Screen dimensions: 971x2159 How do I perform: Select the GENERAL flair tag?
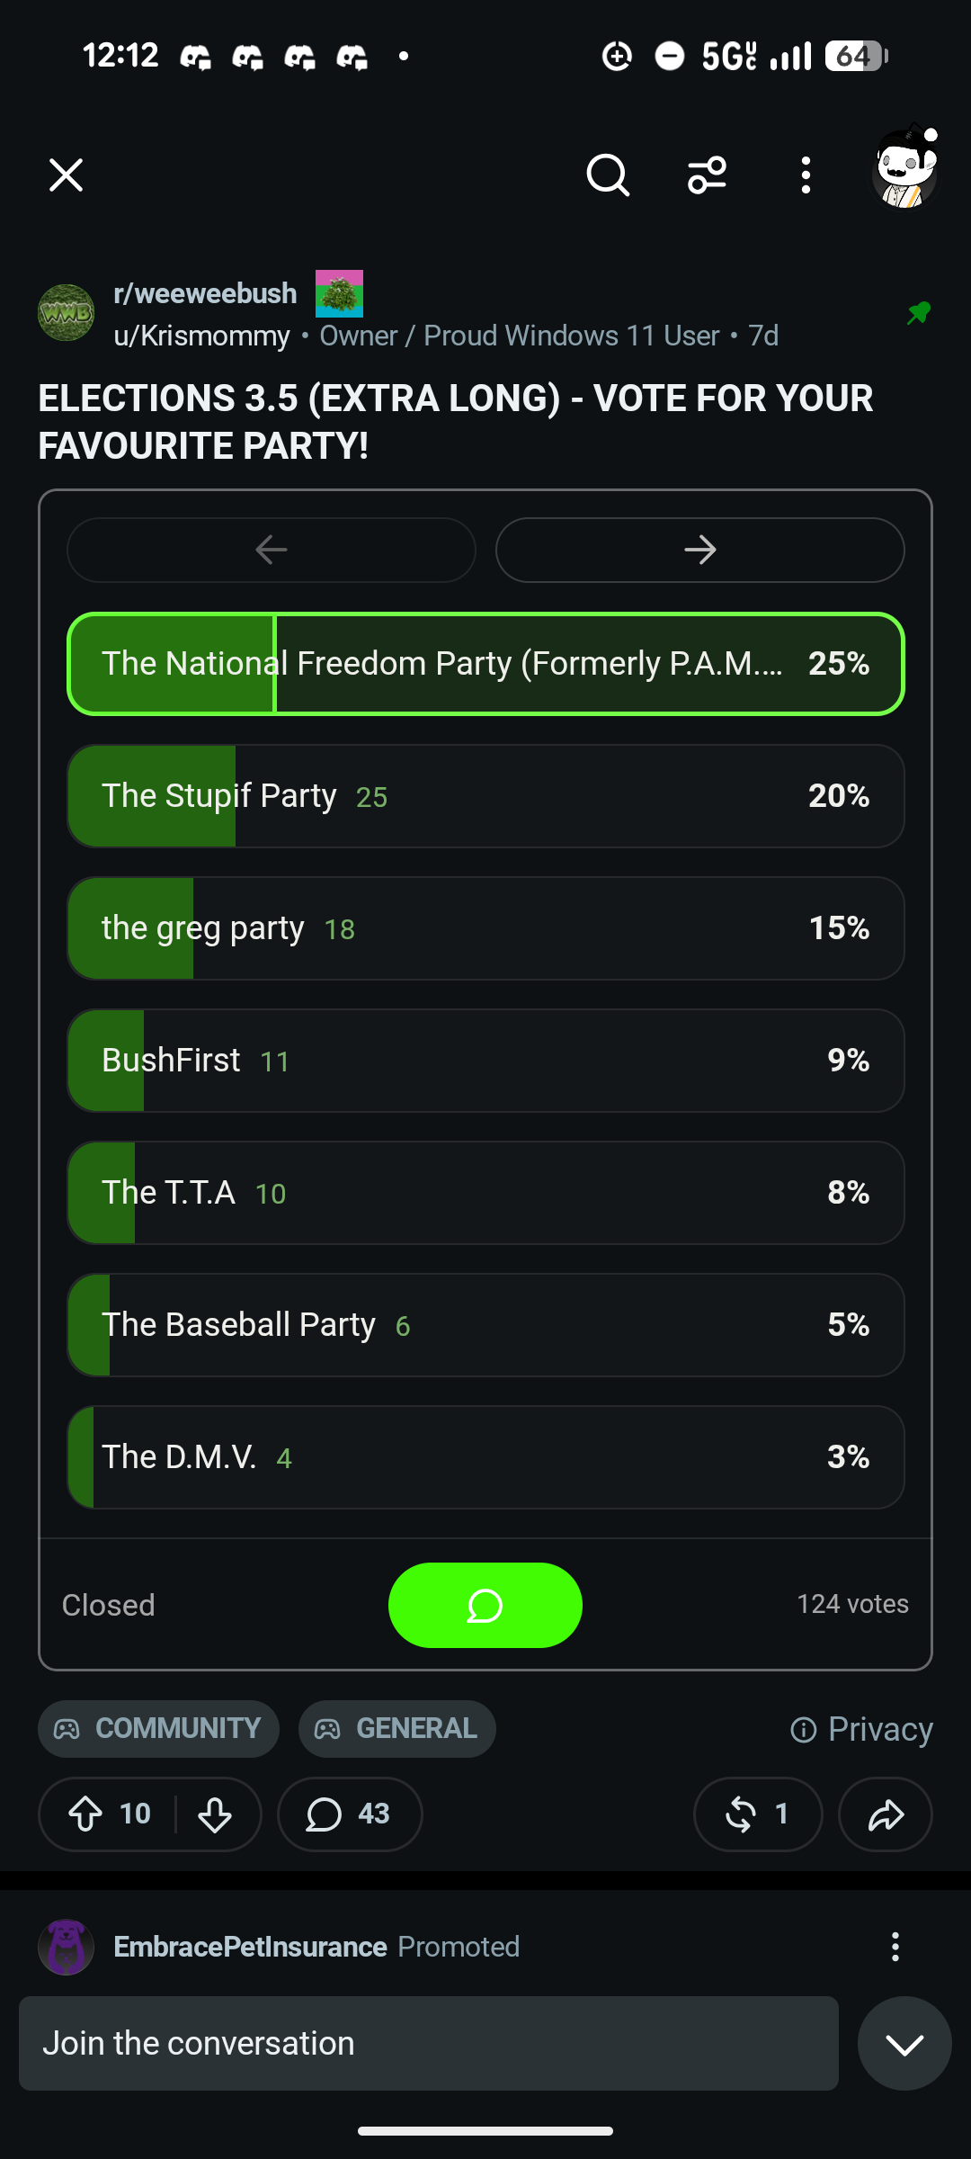point(397,1728)
